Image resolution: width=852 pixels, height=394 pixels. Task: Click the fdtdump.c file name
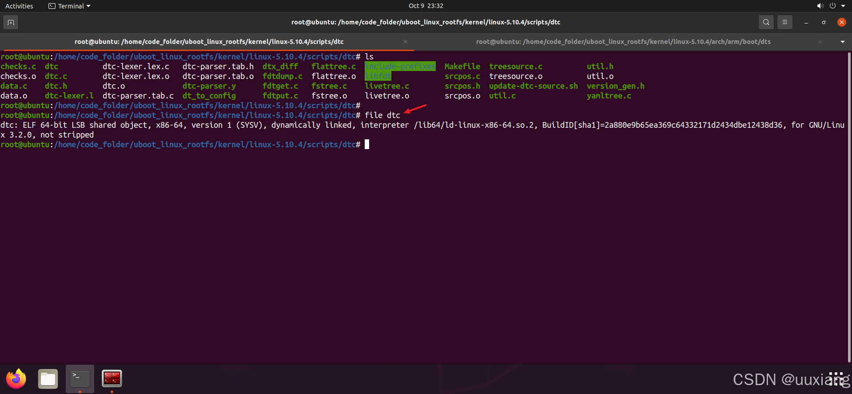tap(283, 76)
